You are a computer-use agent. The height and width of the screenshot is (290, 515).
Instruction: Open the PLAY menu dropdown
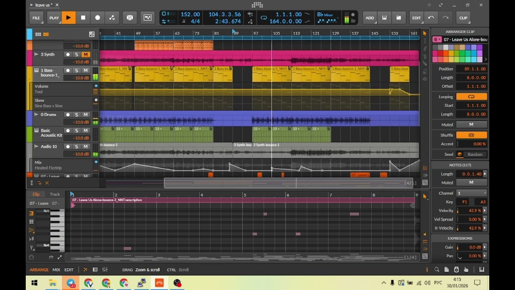pos(54,18)
